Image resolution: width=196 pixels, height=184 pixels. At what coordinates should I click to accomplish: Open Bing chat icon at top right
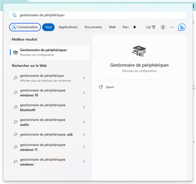(182, 27)
